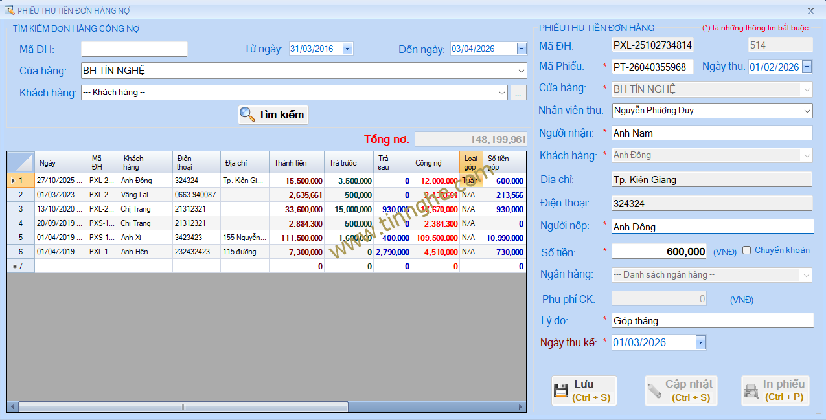
Task: Click the Lưu save button
Action: [584, 390]
